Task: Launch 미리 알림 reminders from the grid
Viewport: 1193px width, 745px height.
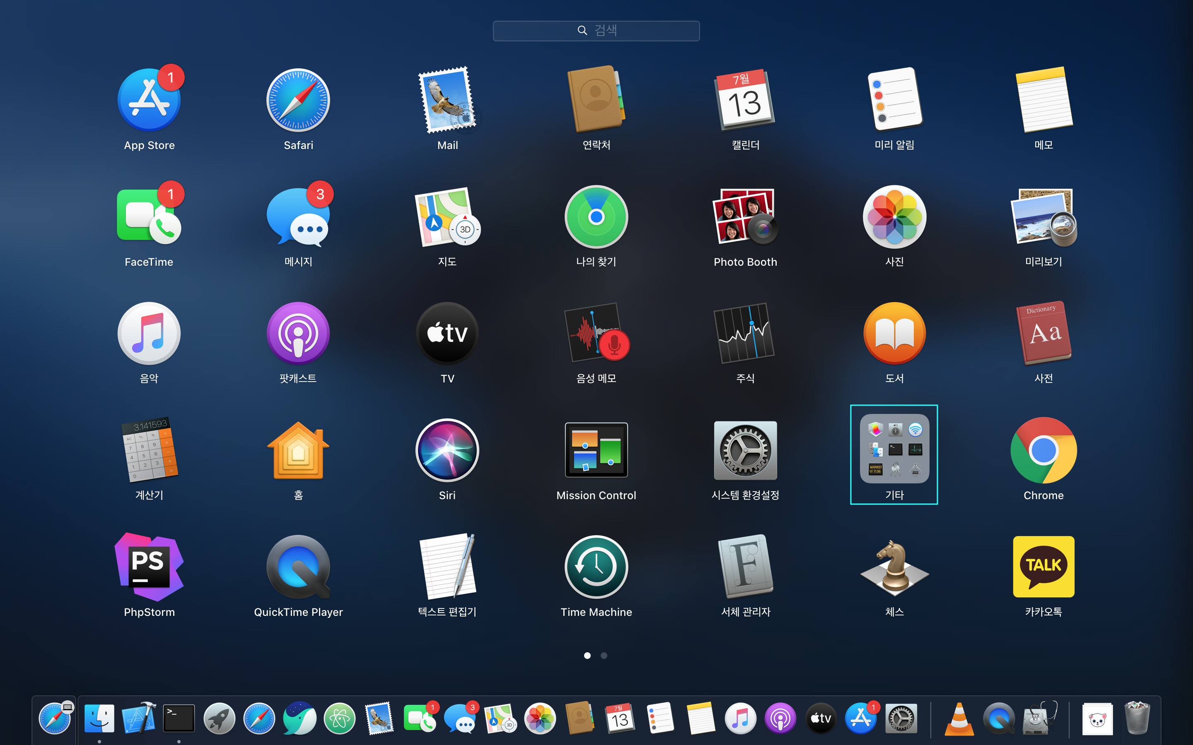Action: 894,99
